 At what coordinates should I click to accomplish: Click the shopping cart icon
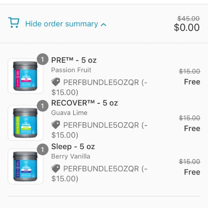[x=14, y=23]
